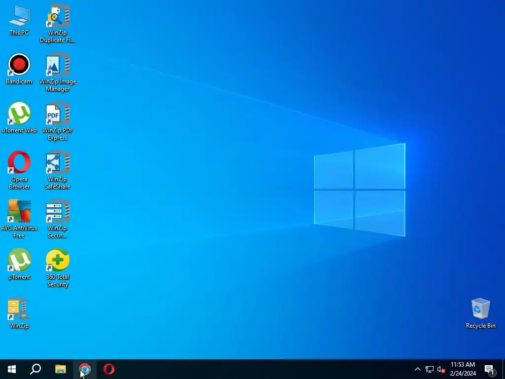This screenshot has width=505, height=379.
Task: Select the uTorrent Web desktop shortcut
Action: (19, 118)
